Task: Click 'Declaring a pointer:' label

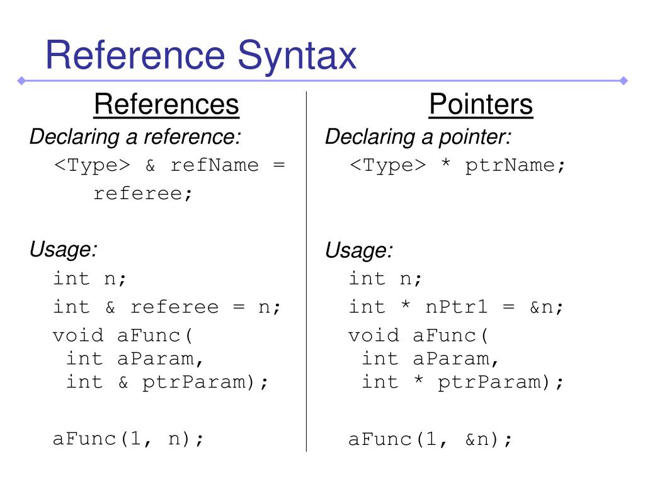Action: [418, 137]
